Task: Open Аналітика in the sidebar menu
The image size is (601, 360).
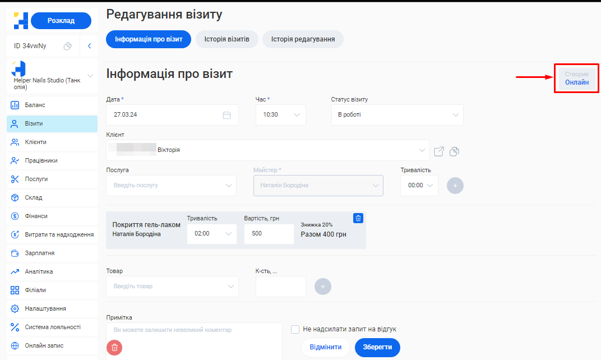Action: point(39,271)
